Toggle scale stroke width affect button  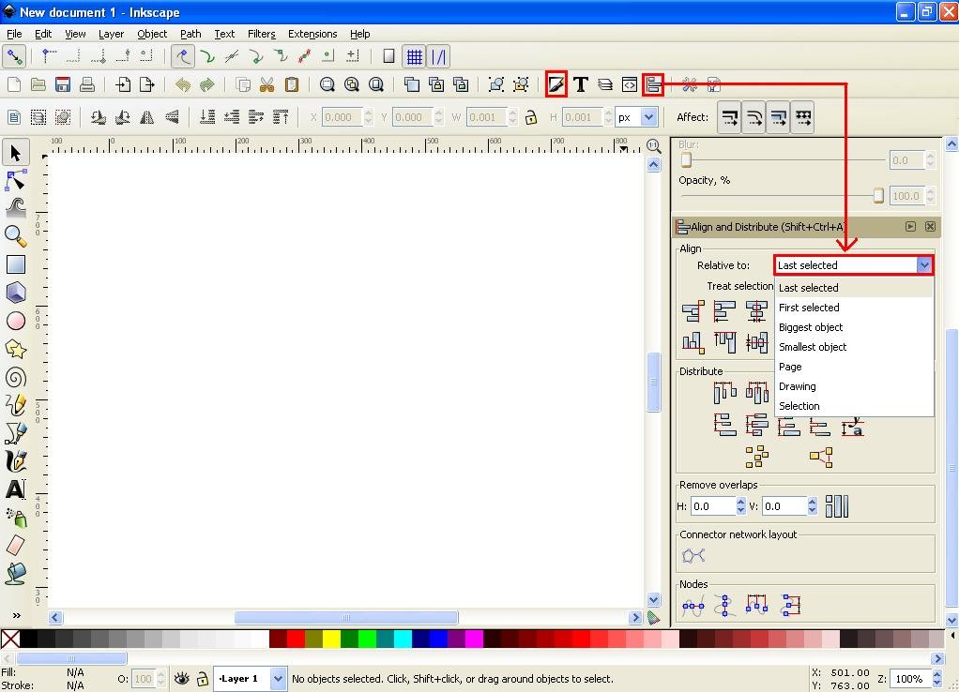729,117
